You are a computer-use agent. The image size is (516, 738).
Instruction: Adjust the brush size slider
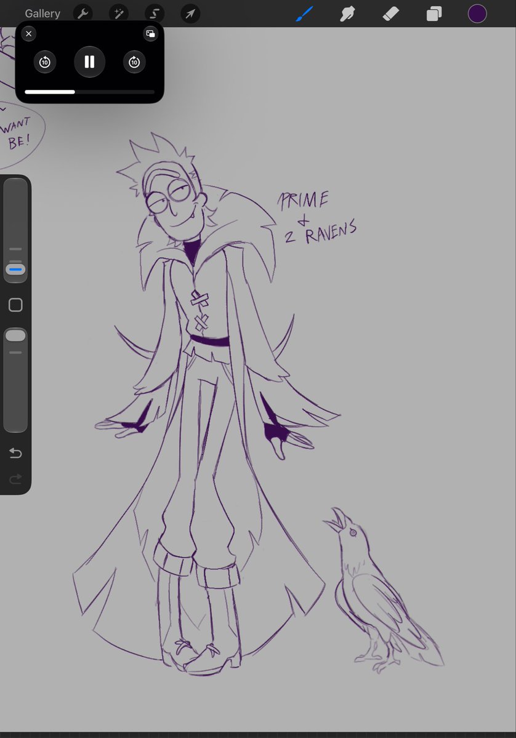pyautogui.click(x=15, y=230)
